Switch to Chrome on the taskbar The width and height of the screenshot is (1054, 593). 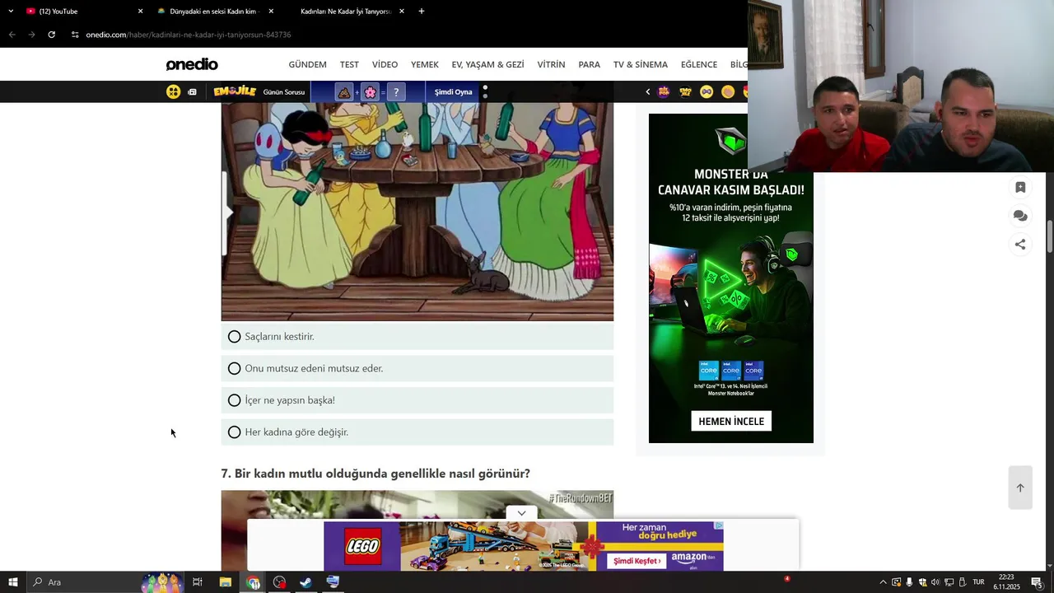click(253, 582)
